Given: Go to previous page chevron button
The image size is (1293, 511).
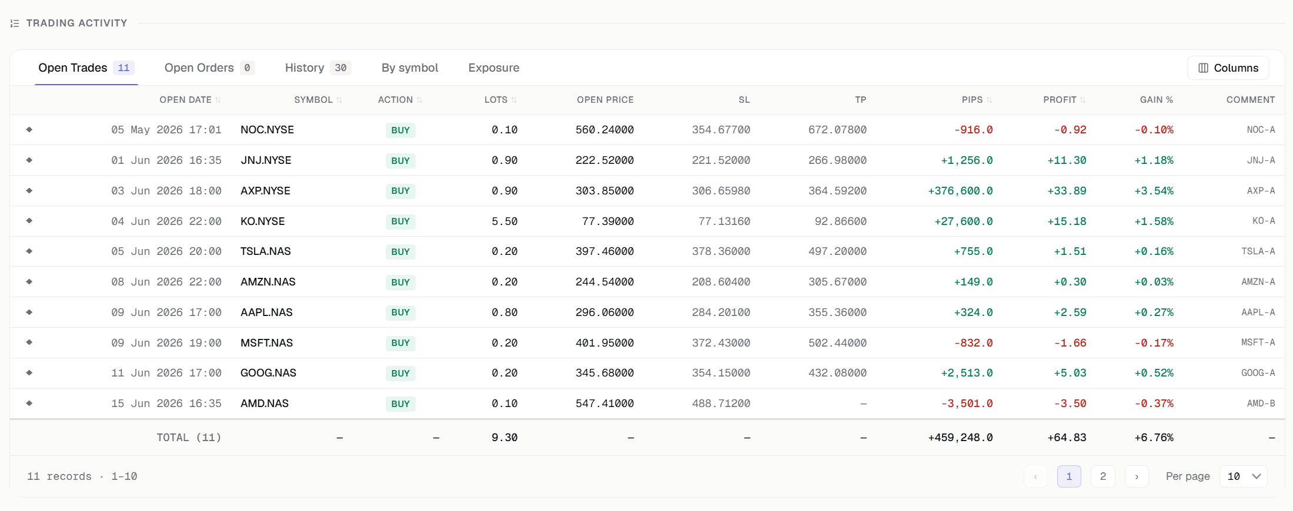Looking at the screenshot, I should coord(1035,476).
